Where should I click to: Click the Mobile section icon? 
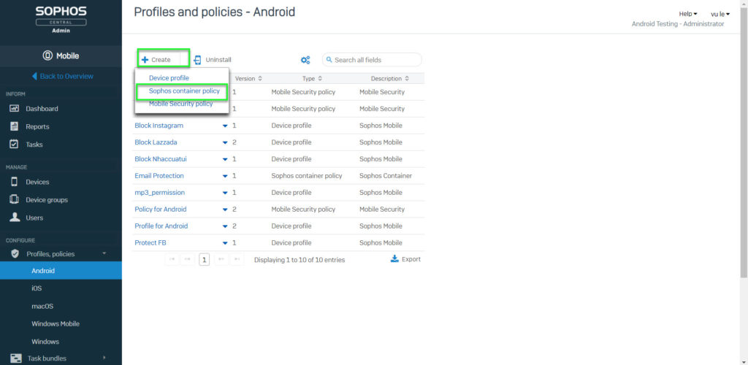pos(47,55)
